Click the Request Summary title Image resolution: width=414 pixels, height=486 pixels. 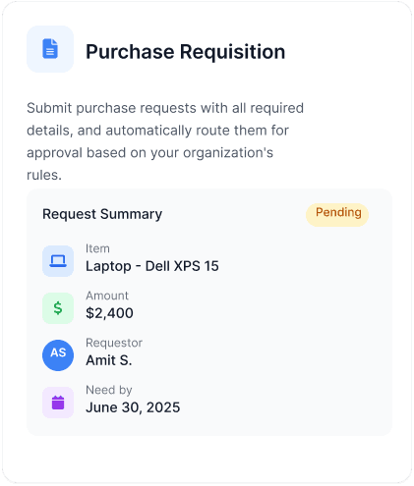pos(102,214)
